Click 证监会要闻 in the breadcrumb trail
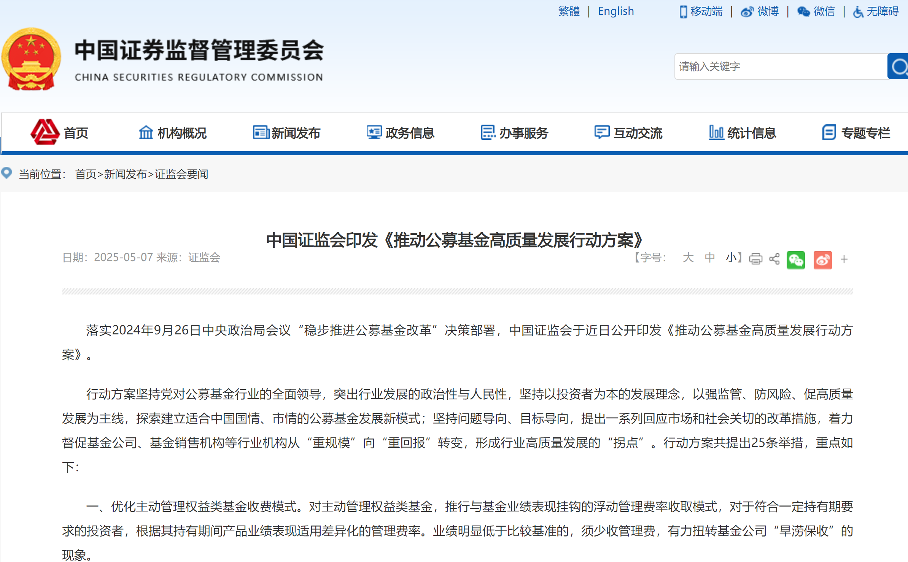The image size is (908, 562). pos(181,174)
